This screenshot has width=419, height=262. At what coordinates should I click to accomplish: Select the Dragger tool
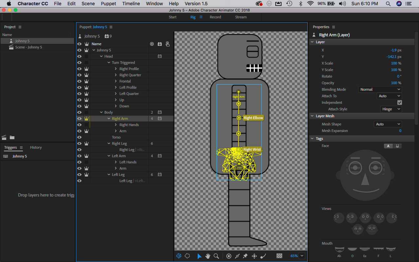coord(254,256)
